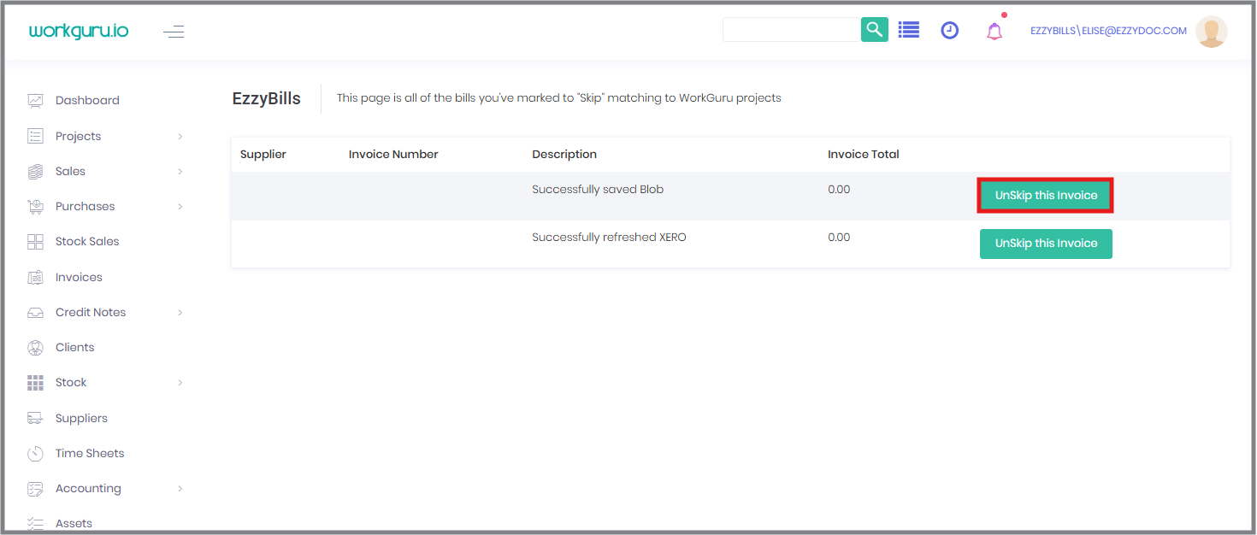This screenshot has height=535, width=1257.
Task: Go to Stock Sales page
Action: point(87,242)
